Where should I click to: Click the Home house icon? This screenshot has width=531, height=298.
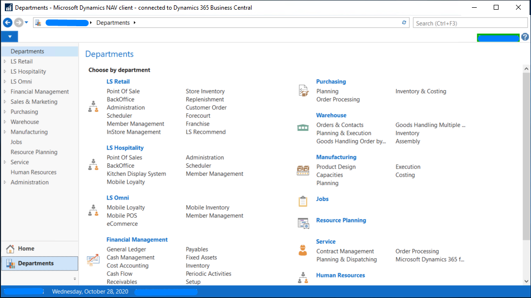10,249
